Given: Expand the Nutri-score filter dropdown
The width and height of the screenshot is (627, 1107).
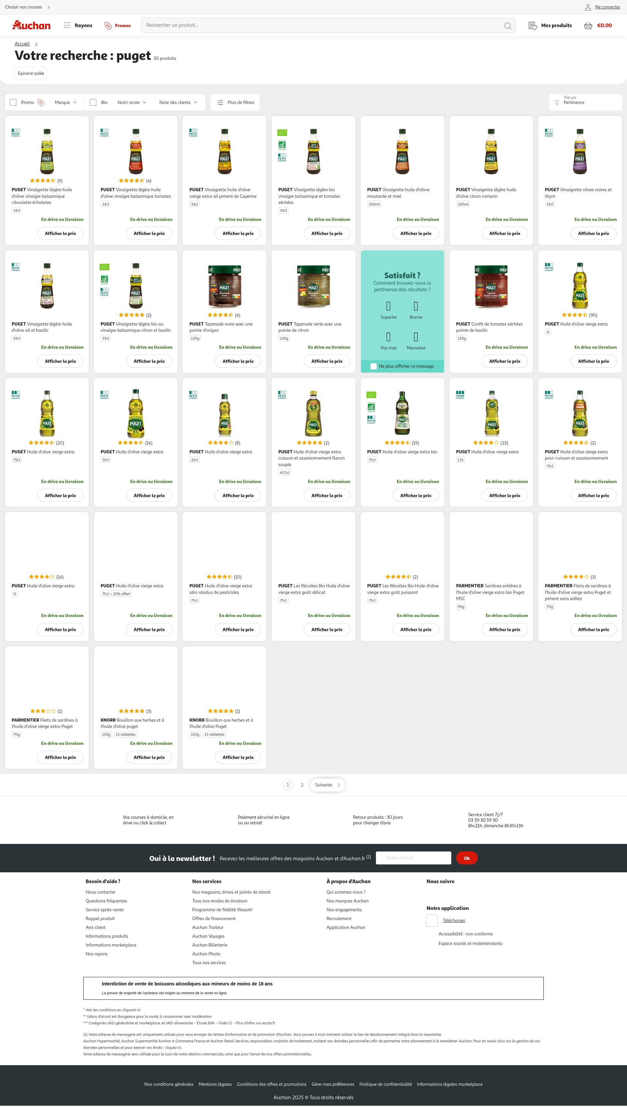Looking at the screenshot, I should [132, 102].
